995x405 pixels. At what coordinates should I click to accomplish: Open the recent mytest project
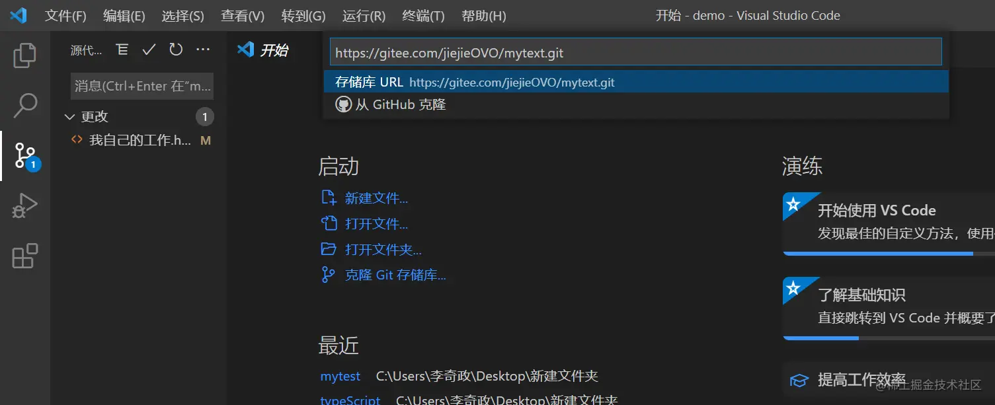pyautogui.click(x=339, y=375)
